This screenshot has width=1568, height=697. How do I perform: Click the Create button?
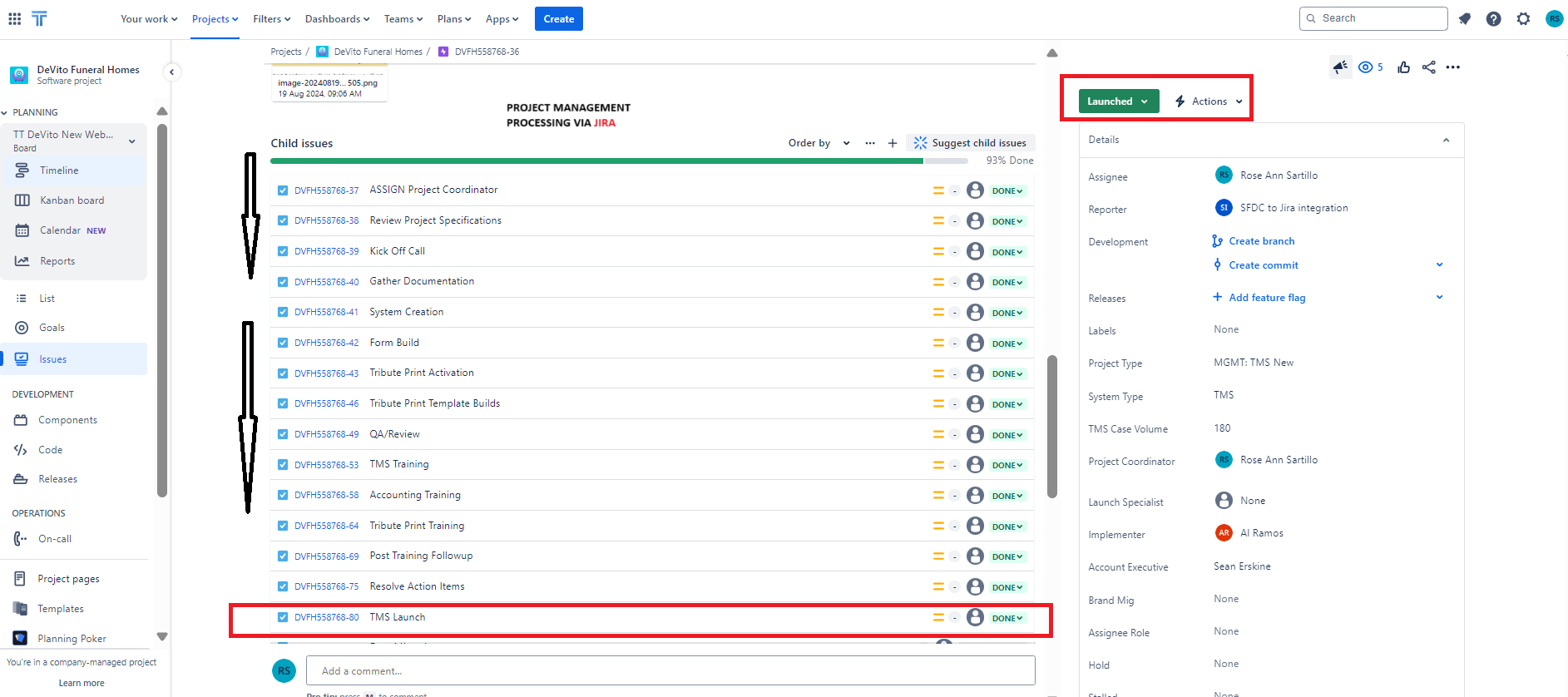(x=559, y=18)
